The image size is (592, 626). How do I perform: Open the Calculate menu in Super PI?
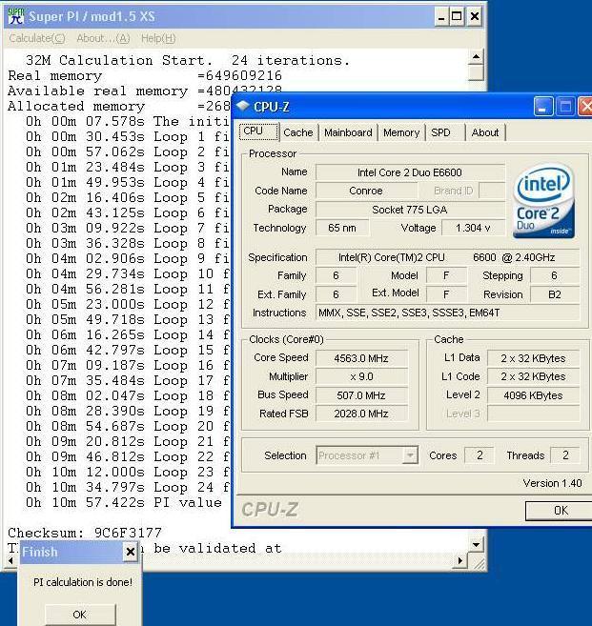pyautogui.click(x=37, y=38)
